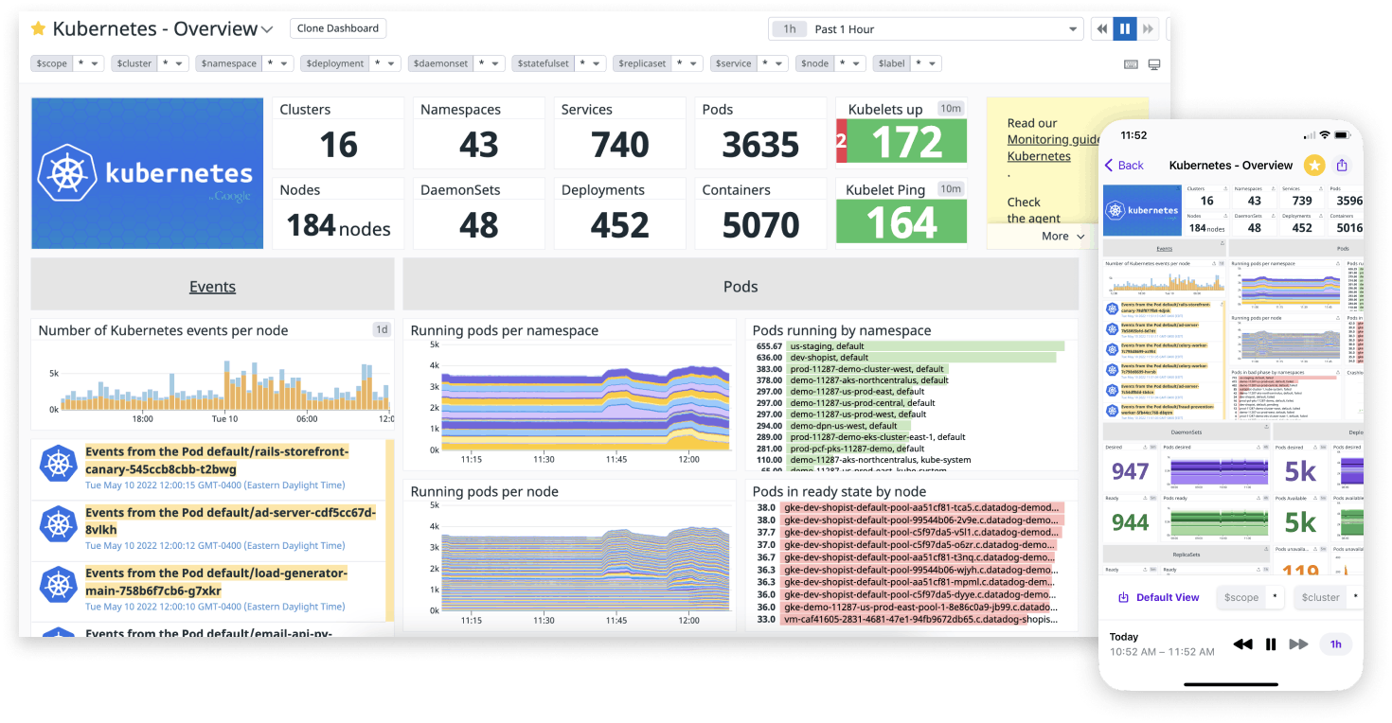
Task: Click the fast-forward time shift icon
Action: pos(1148,28)
